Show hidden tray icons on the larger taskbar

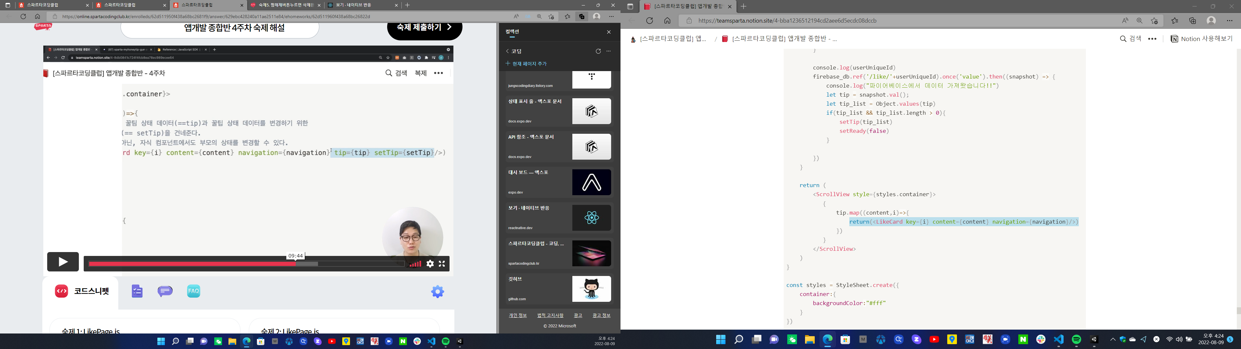[1113, 340]
